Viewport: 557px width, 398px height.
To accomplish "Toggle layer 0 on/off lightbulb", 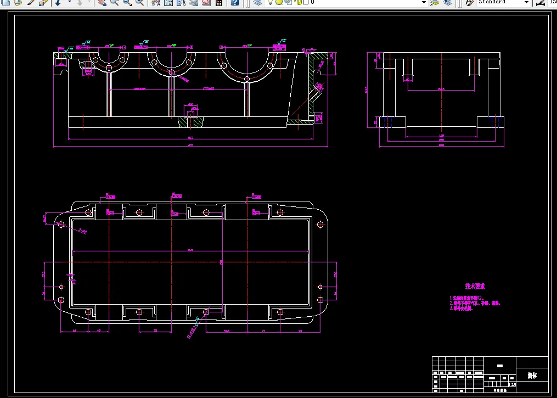I will [270, 2].
